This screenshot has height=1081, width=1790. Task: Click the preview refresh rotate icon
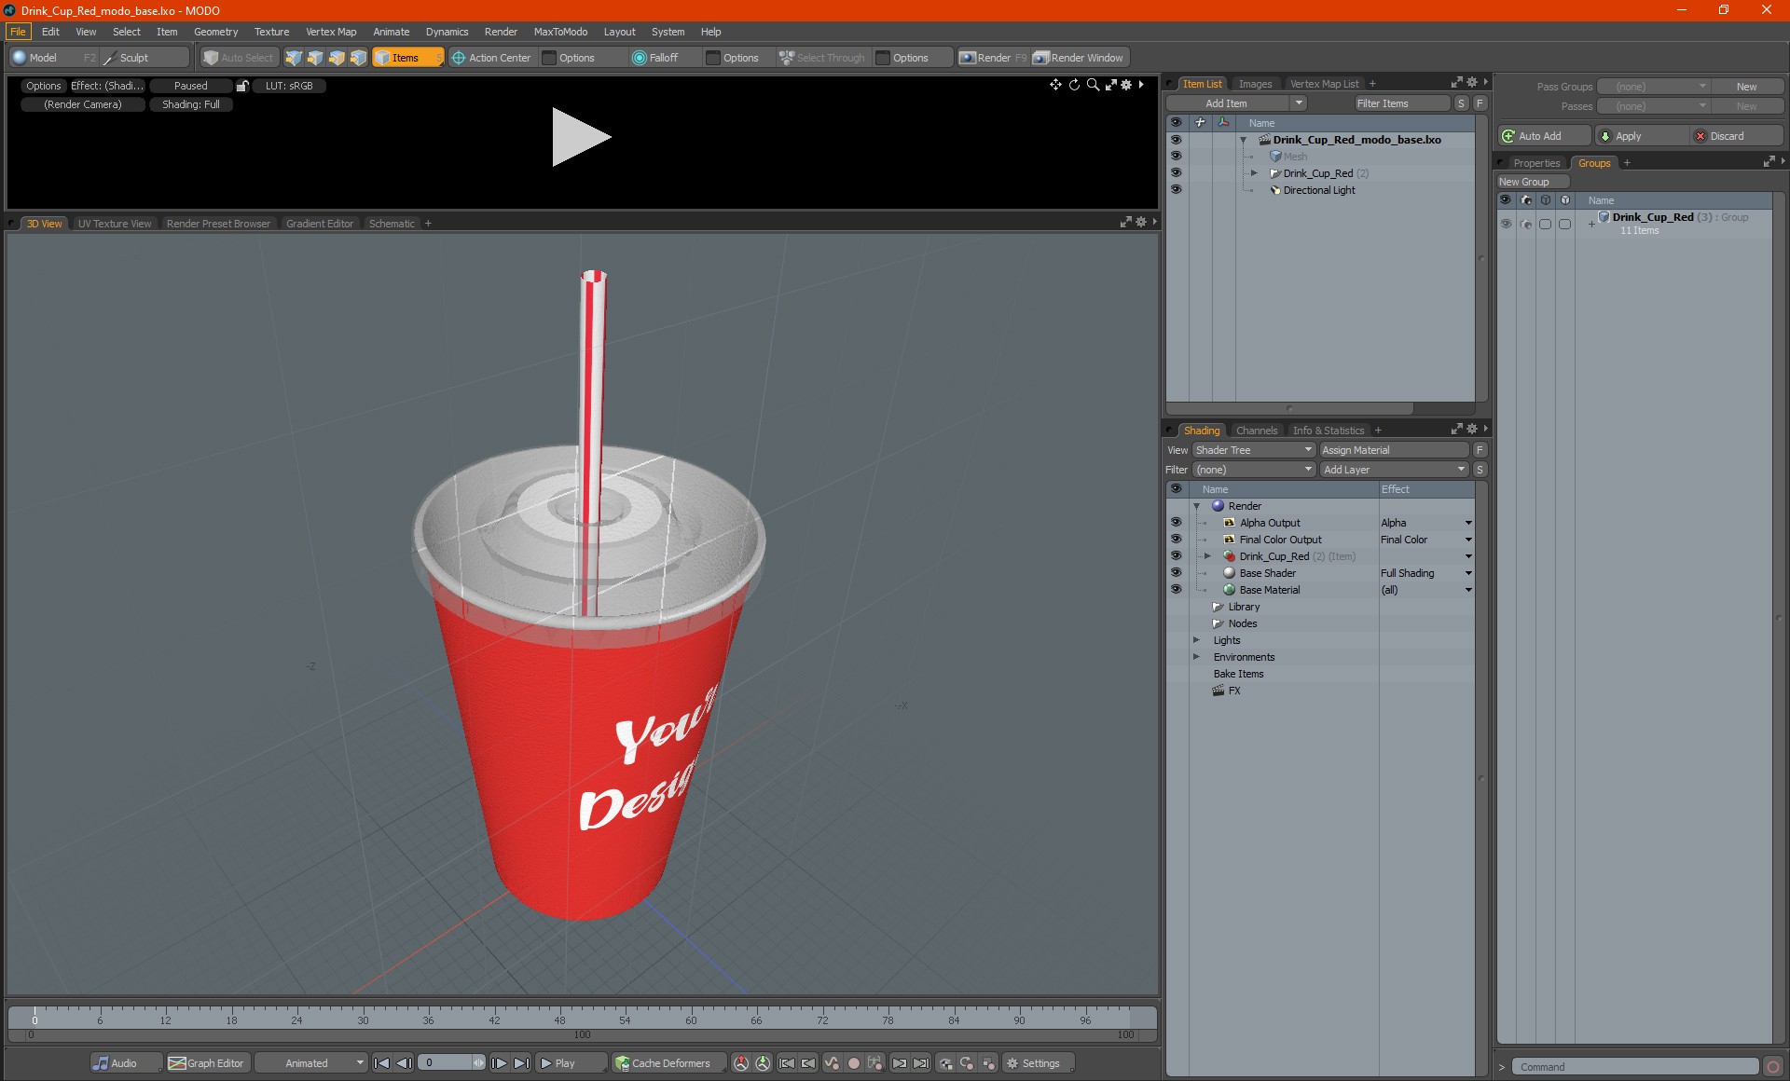[x=1074, y=85]
